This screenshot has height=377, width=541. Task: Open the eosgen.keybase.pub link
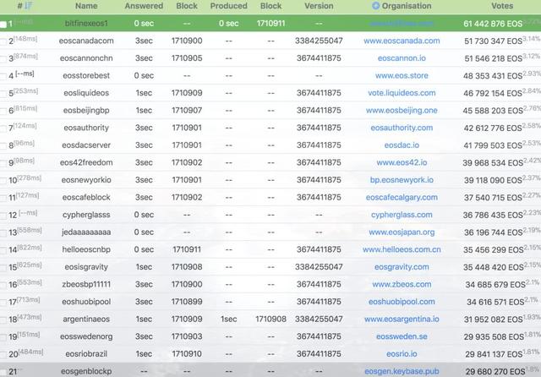pyautogui.click(x=402, y=371)
